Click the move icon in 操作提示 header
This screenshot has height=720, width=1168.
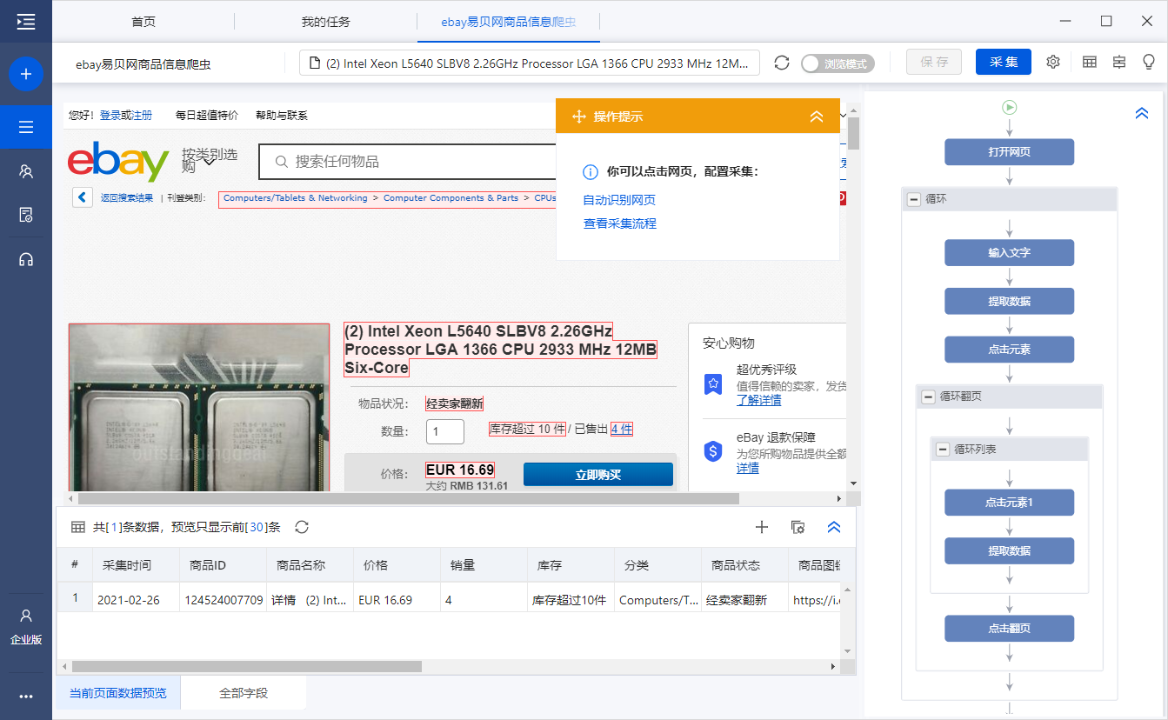578,117
